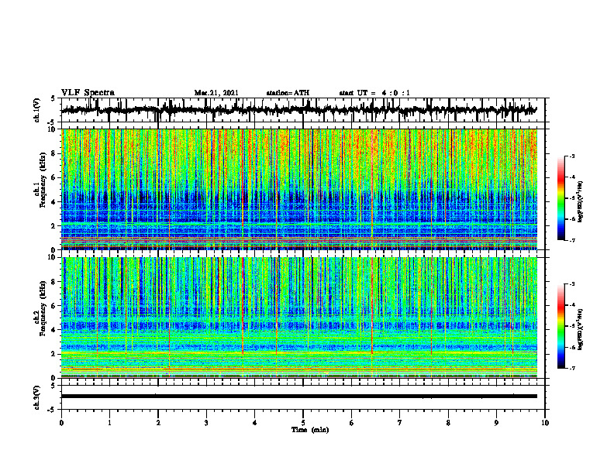Click the "6" kHz tick of ch.1 spectrogram
The width and height of the screenshot is (614, 474).
tap(54, 177)
